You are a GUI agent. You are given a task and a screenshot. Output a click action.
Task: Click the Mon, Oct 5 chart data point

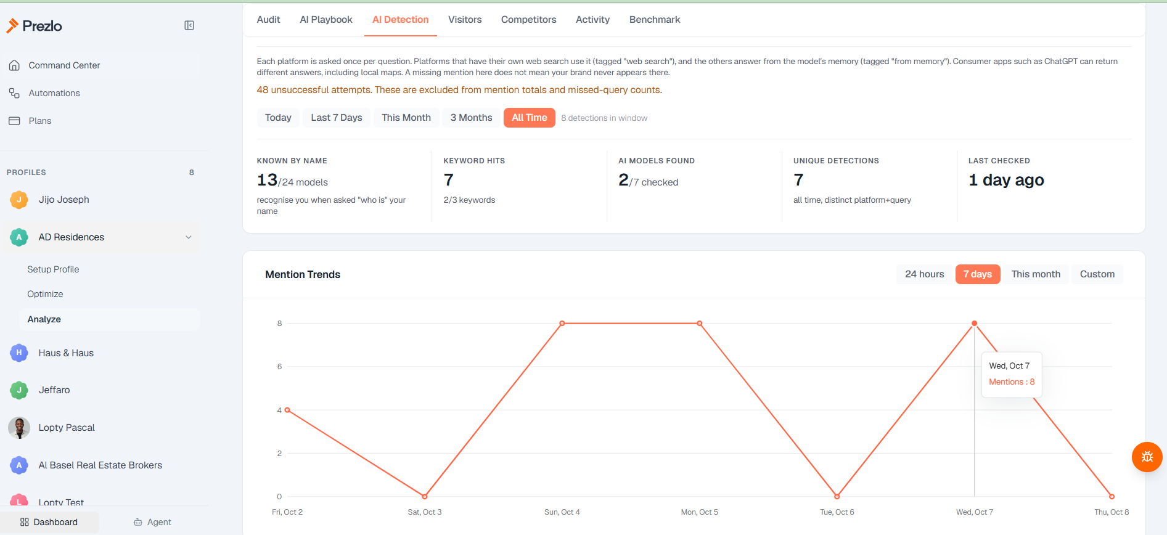[700, 324]
